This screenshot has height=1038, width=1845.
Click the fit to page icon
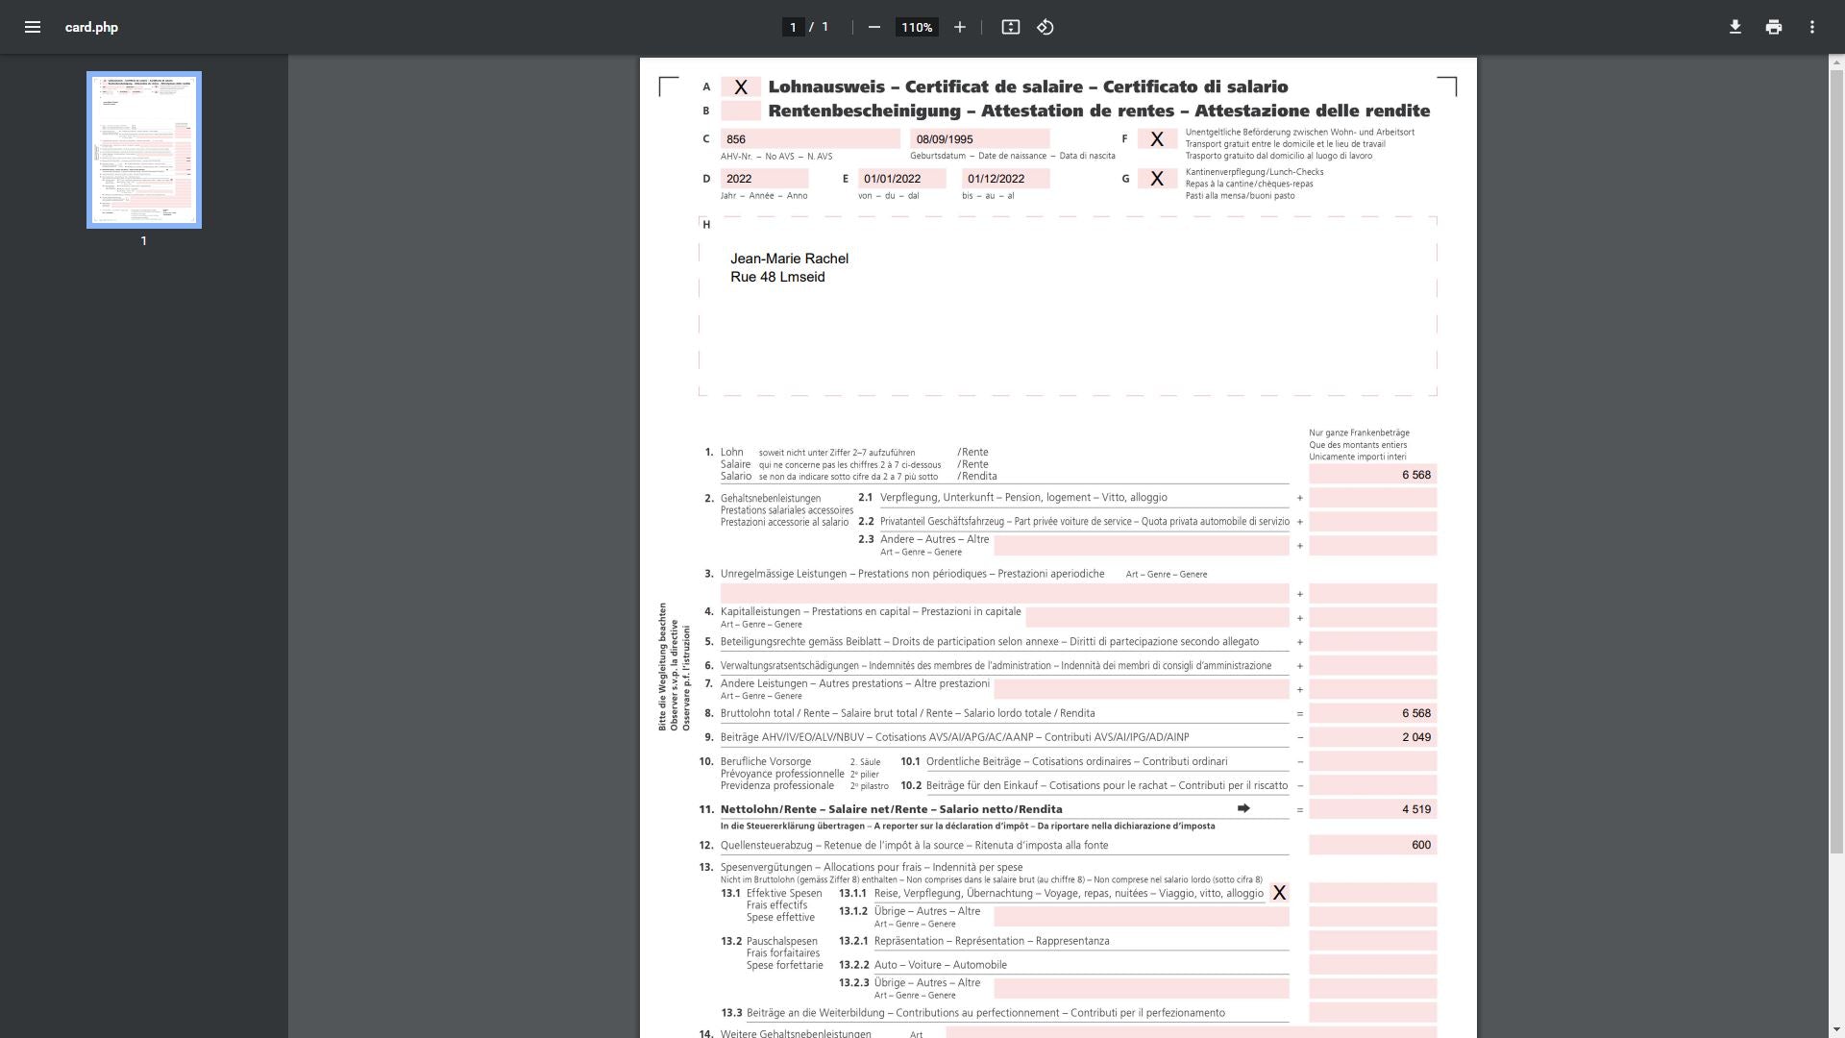tap(1010, 27)
